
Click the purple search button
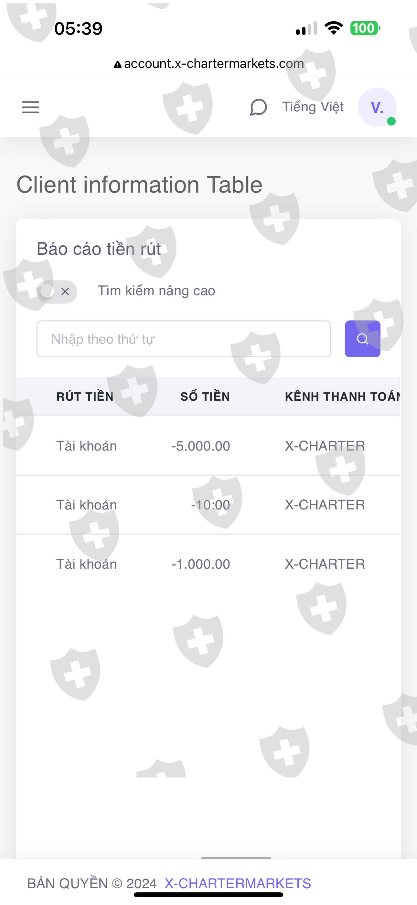click(x=362, y=339)
